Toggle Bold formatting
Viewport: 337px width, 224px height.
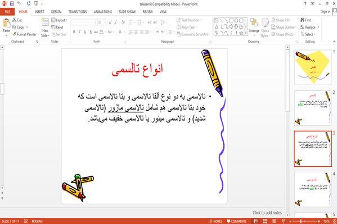click(x=74, y=32)
